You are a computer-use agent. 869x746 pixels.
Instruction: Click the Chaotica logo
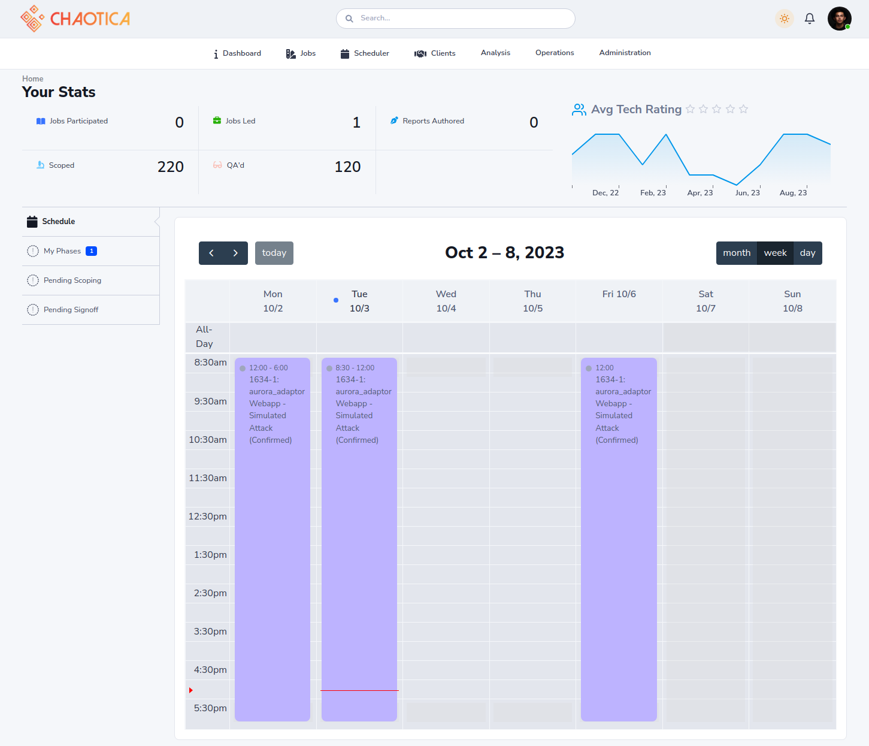pyautogui.click(x=75, y=19)
